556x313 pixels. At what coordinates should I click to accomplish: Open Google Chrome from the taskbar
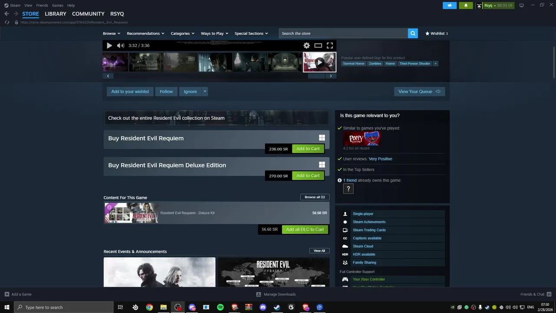tap(149, 307)
